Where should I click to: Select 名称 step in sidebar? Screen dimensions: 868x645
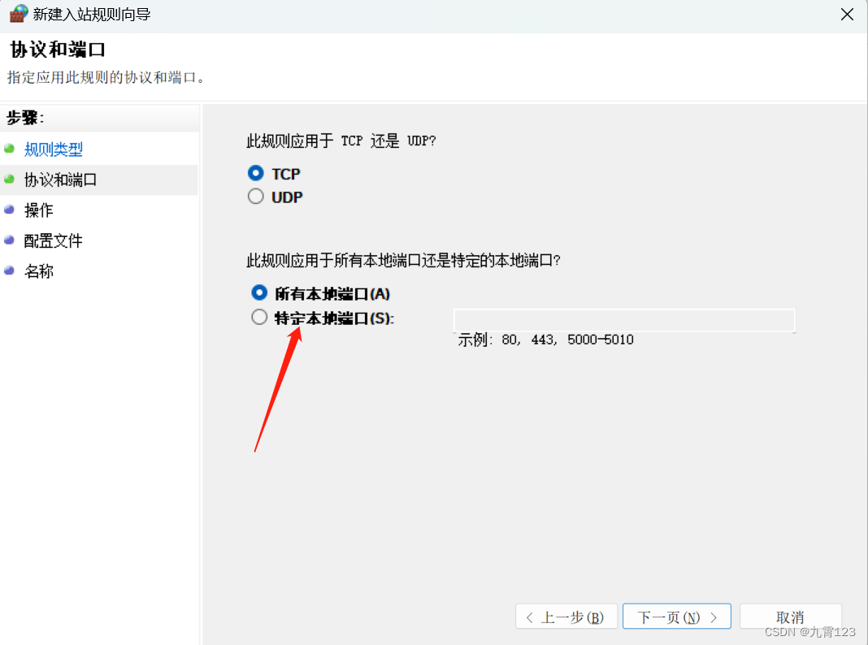pos(39,271)
